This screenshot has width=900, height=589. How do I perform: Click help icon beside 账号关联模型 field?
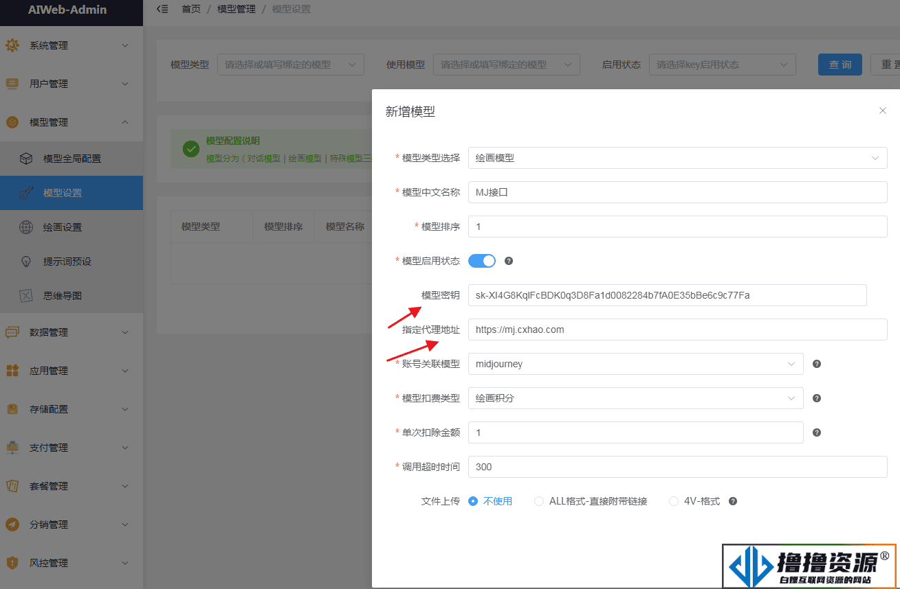tap(817, 364)
